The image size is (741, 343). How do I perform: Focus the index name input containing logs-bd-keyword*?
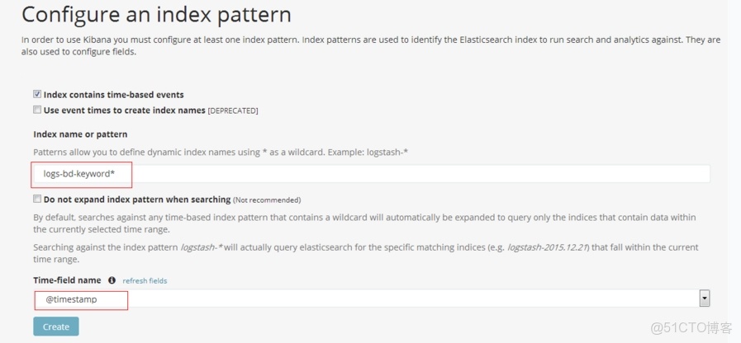(372, 174)
